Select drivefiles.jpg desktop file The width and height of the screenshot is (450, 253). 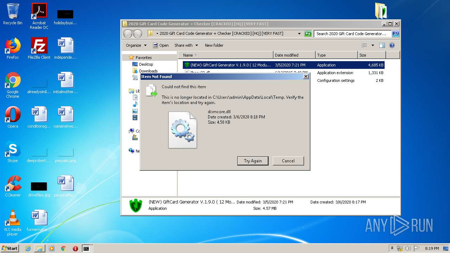coord(39,189)
